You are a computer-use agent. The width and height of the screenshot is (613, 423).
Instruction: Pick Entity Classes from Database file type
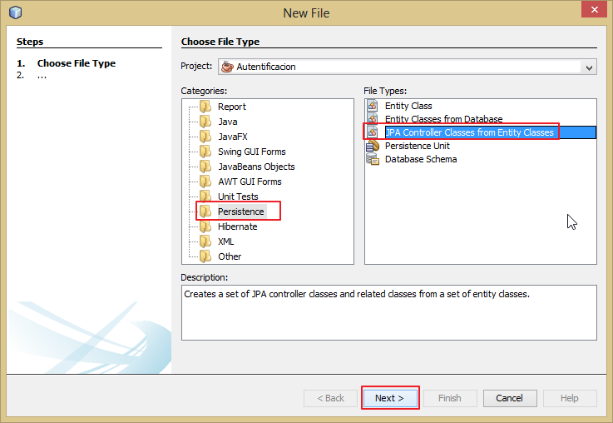click(x=443, y=118)
